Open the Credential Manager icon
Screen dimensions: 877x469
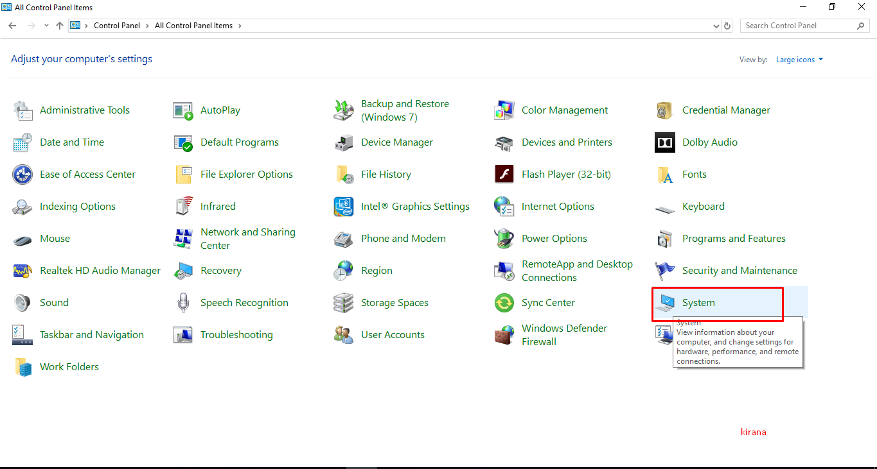coord(665,110)
